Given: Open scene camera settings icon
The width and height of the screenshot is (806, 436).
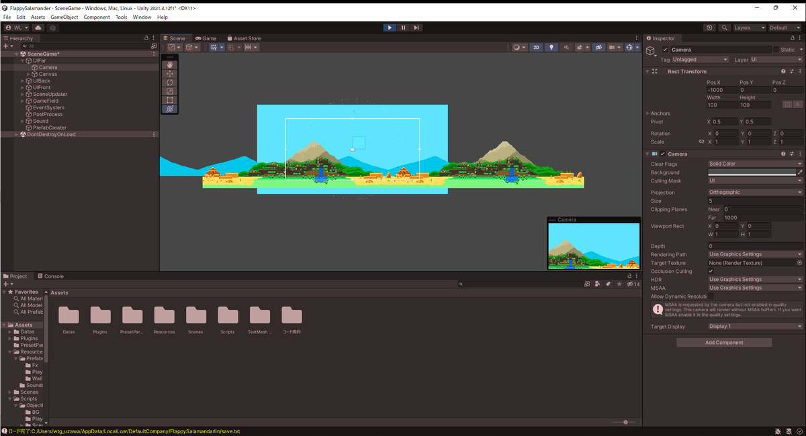Looking at the screenshot, I should [615, 48].
